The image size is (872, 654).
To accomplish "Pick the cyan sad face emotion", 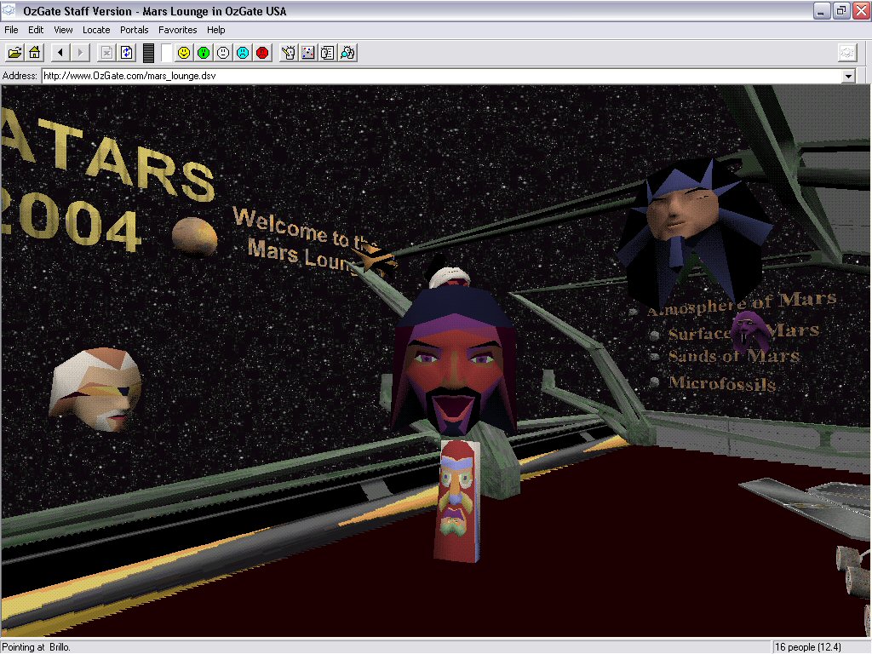I will [x=243, y=53].
